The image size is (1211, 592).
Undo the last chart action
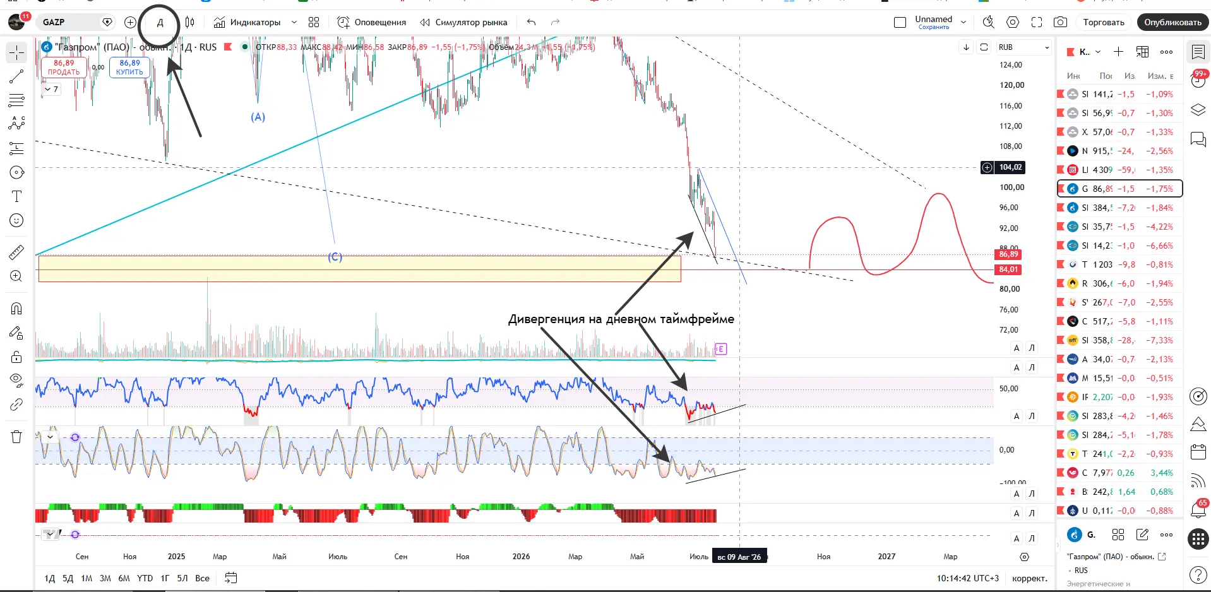531,22
